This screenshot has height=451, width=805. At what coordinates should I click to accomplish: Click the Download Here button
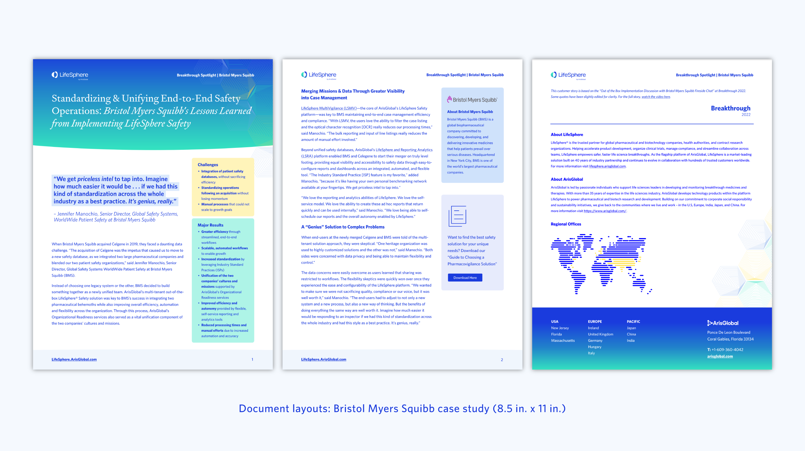(465, 278)
